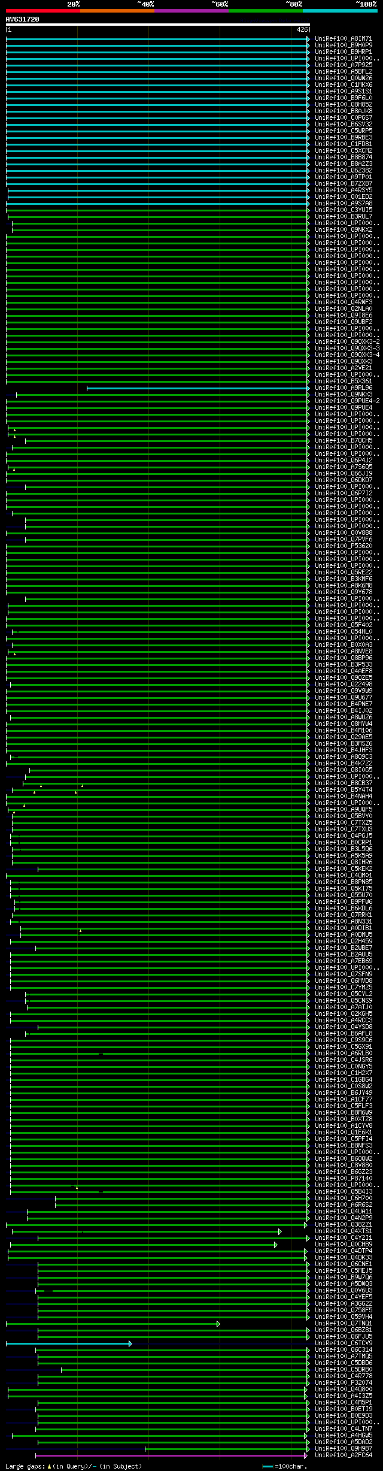Click the purple alignment bar for A2FC64
Screen dimensions: 383x1471
pyautogui.click(x=172, y=1455)
